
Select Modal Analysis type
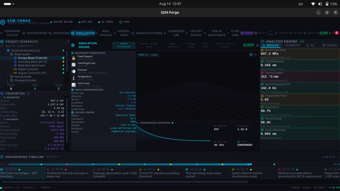point(173,45)
